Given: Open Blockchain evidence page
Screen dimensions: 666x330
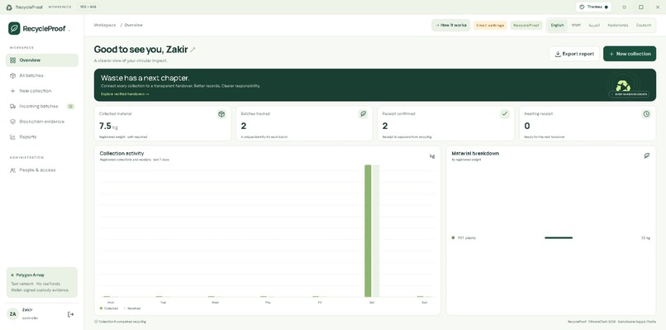Looking at the screenshot, I should (x=41, y=122).
